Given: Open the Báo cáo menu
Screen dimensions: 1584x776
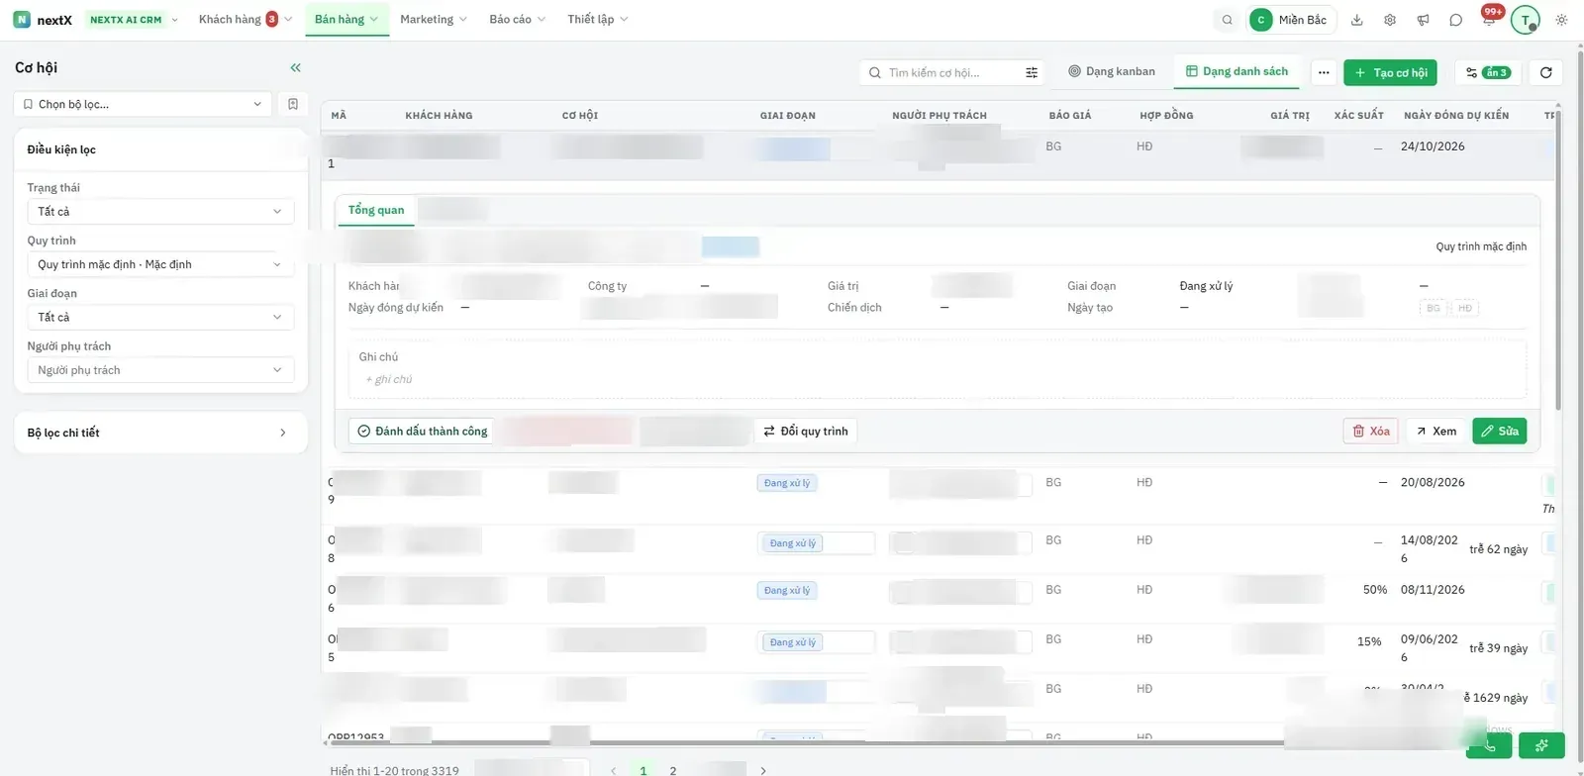Looking at the screenshot, I should (x=517, y=19).
